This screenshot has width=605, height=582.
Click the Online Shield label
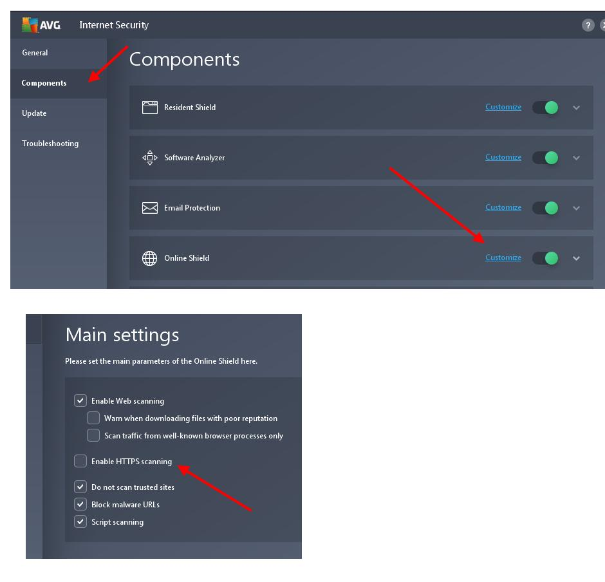pyautogui.click(x=187, y=258)
